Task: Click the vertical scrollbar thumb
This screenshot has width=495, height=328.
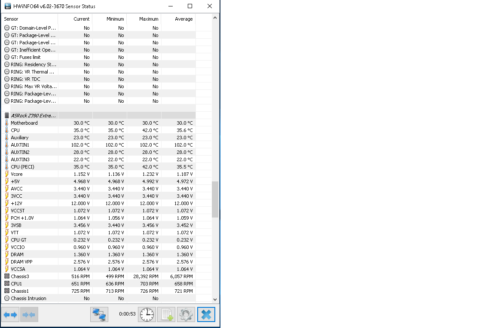Action: pos(215,199)
